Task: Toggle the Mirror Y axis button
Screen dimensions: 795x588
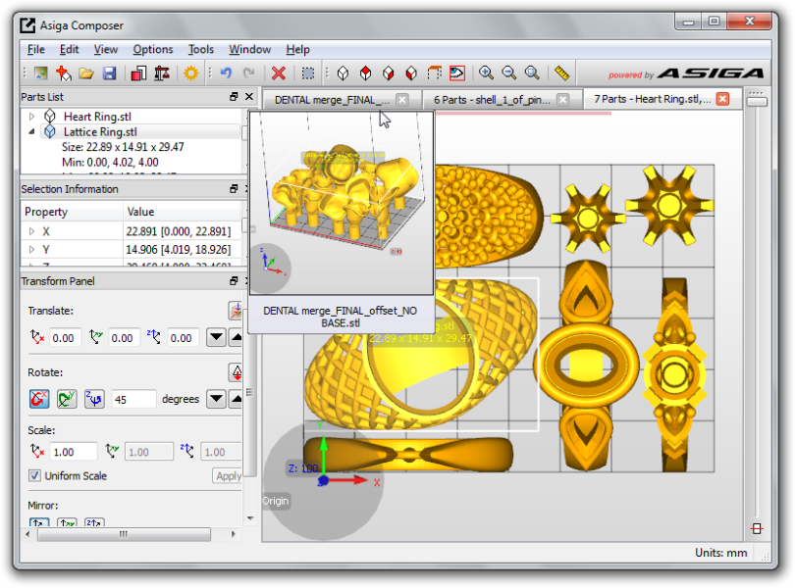Action: click(x=67, y=522)
